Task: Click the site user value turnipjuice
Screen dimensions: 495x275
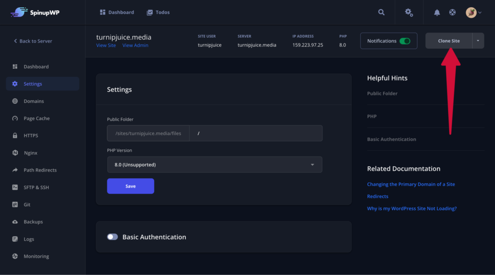Action: coord(210,45)
